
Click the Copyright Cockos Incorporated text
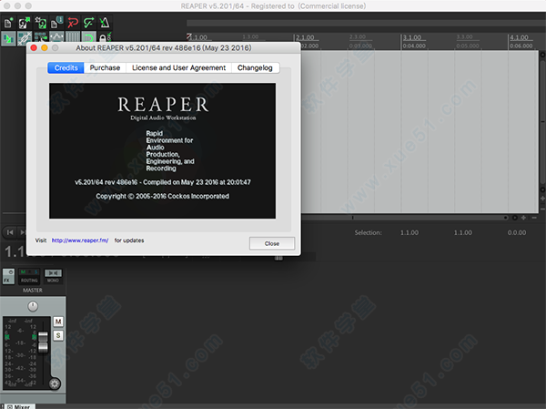[163, 197]
